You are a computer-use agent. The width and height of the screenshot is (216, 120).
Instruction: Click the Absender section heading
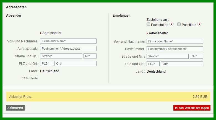click(14, 16)
